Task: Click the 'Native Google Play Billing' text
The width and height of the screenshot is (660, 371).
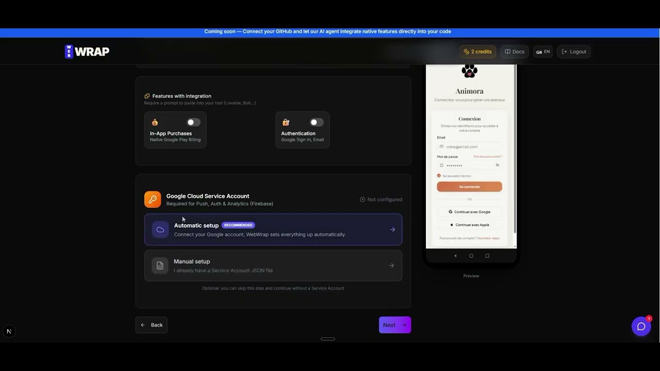Action: [x=175, y=140]
